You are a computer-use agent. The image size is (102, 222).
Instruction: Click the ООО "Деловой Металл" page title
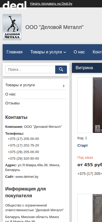(x=54, y=27)
